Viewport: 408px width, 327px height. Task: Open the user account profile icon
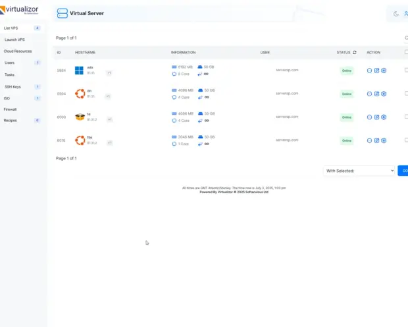(406, 13)
